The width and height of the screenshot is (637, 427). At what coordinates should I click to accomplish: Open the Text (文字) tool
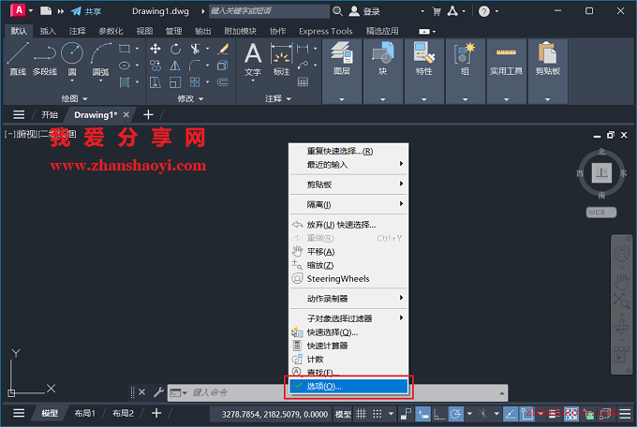[x=253, y=60]
